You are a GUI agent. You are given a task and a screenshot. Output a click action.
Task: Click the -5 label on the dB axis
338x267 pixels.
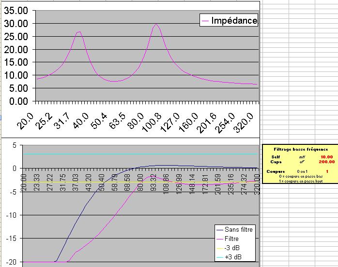tap(13, 192)
